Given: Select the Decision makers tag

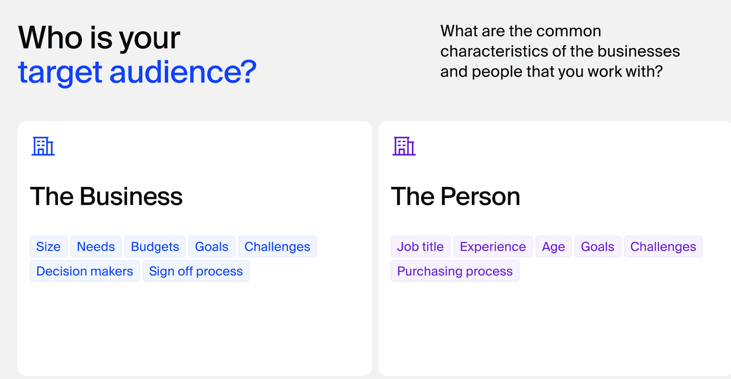Looking at the screenshot, I should point(85,271).
